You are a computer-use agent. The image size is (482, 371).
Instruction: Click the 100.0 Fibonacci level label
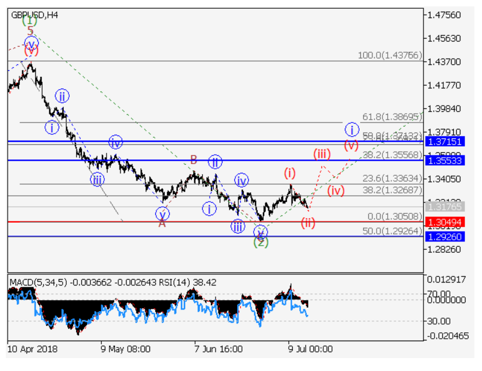point(389,56)
